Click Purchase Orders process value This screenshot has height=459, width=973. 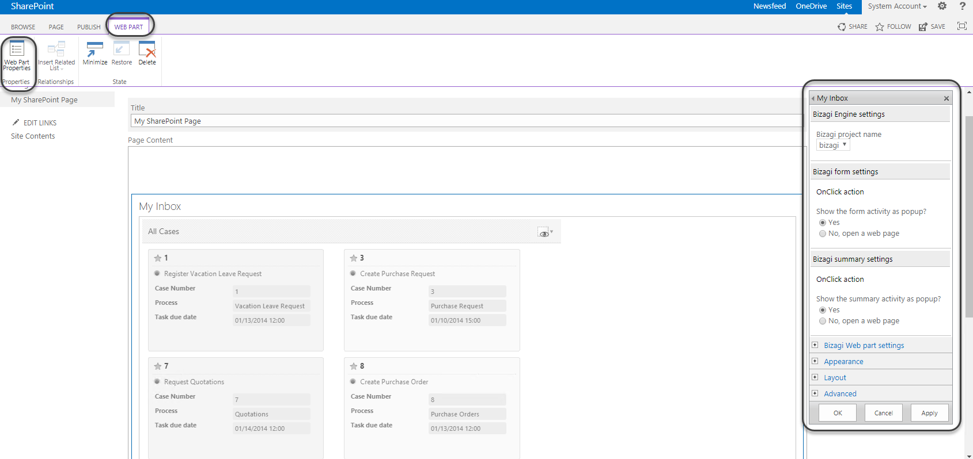click(467, 414)
